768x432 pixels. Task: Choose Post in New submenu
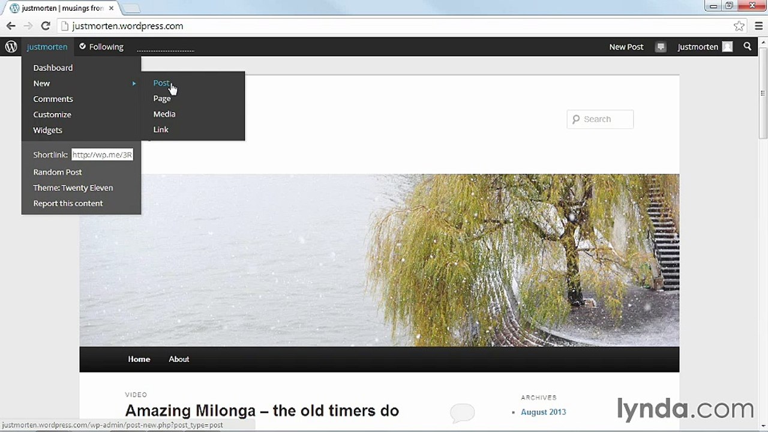161,83
